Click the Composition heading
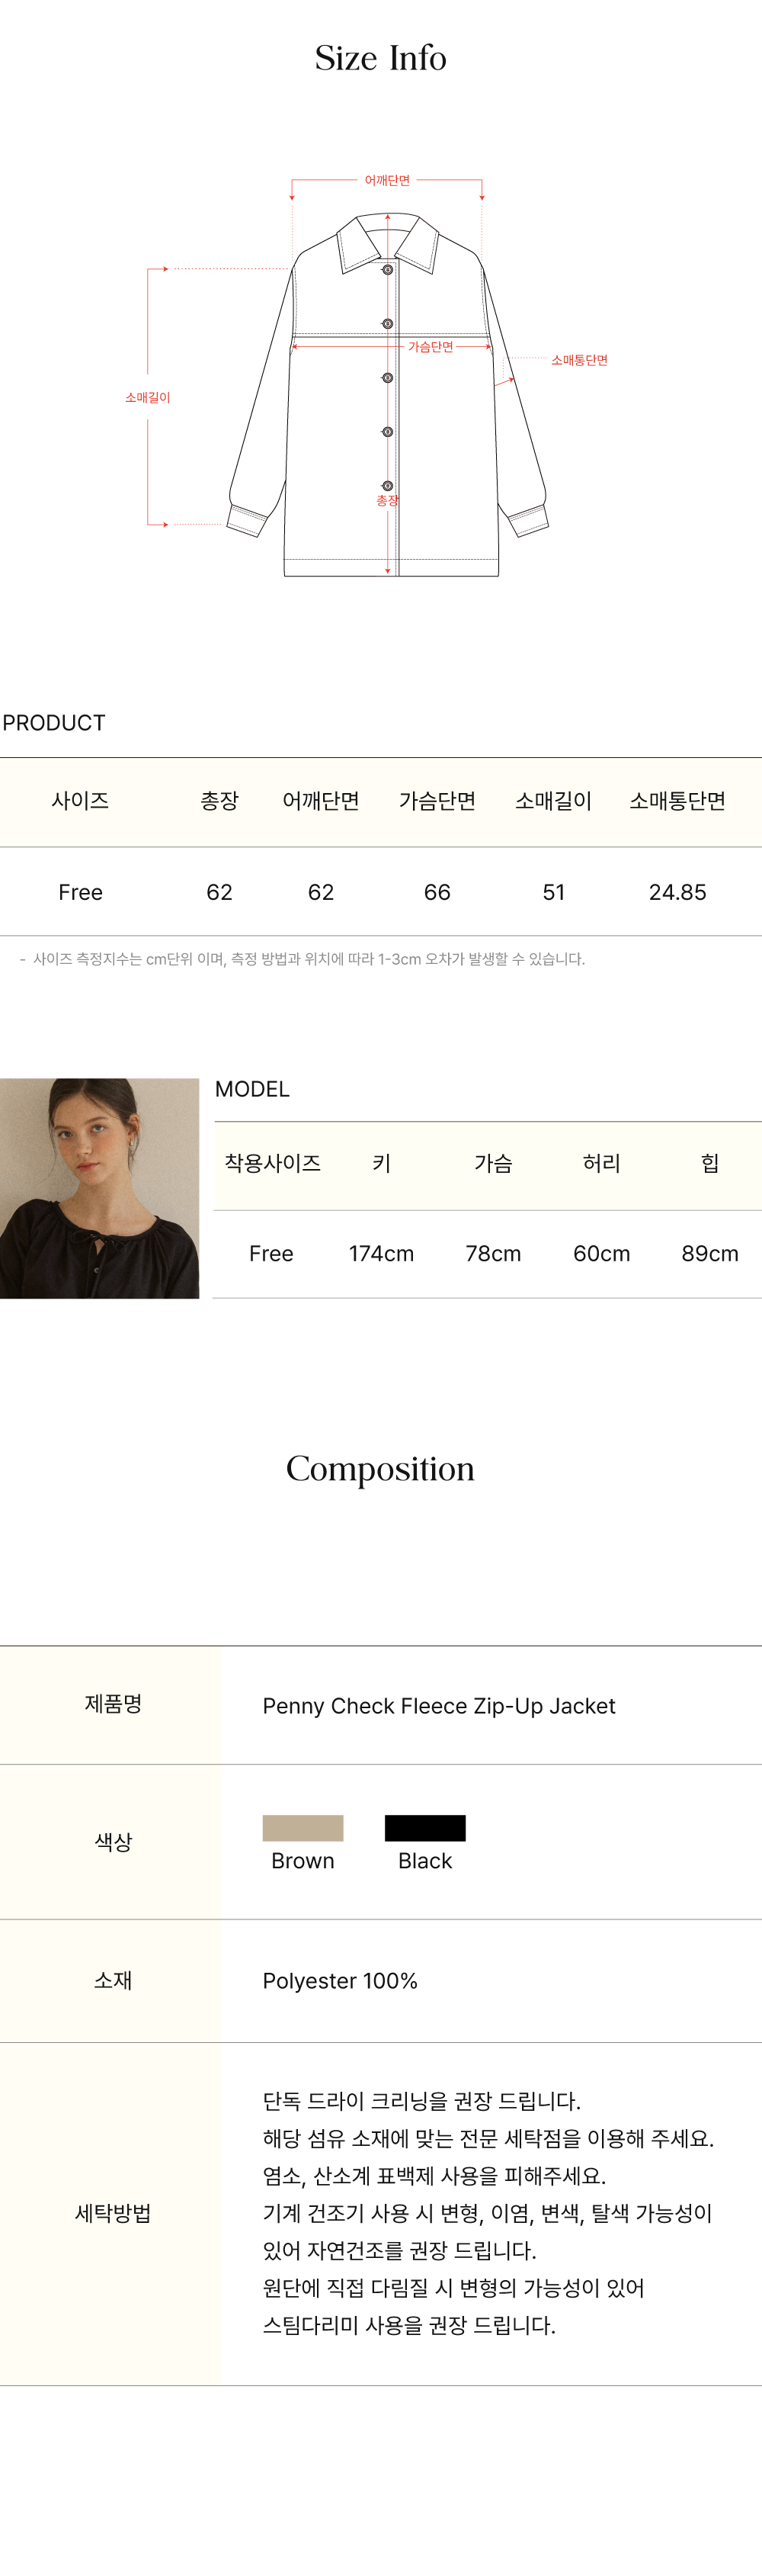The width and height of the screenshot is (762, 2576). [x=380, y=1468]
